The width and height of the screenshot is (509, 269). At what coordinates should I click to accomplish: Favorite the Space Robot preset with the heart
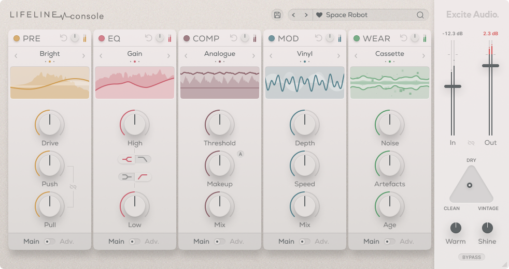pyautogui.click(x=319, y=15)
